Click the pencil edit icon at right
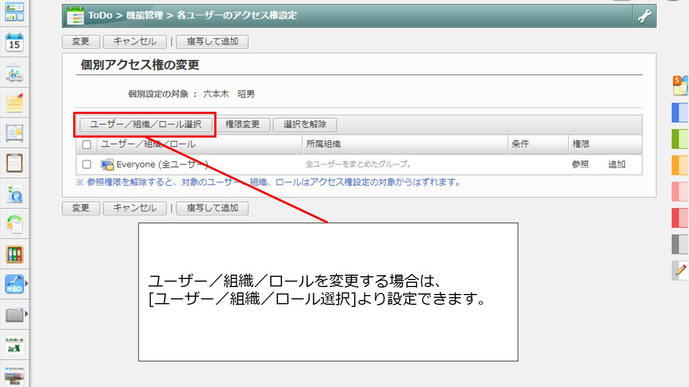 tap(681, 270)
